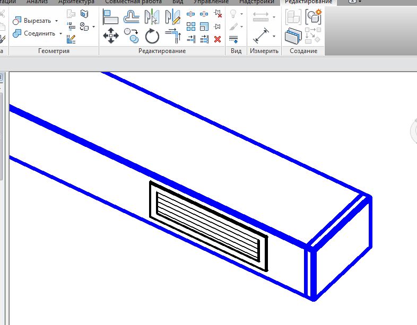This screenshot has height=325, width=417.
Task: Select the Offset tool
Action: pos(132,17)
